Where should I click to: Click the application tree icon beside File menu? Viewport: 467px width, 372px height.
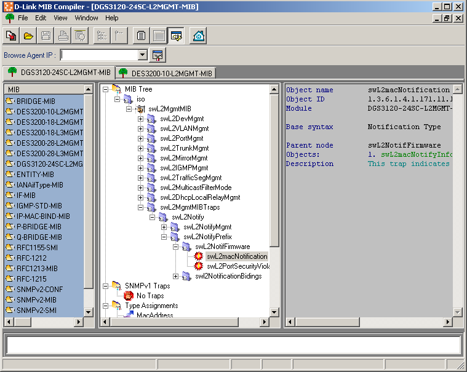(10, 18)
